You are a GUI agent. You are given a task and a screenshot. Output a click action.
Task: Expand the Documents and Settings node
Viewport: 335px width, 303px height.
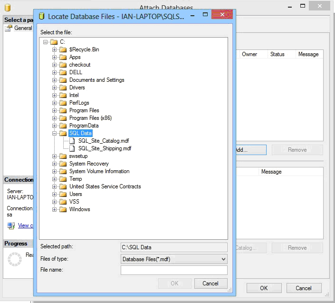point(55,80)
